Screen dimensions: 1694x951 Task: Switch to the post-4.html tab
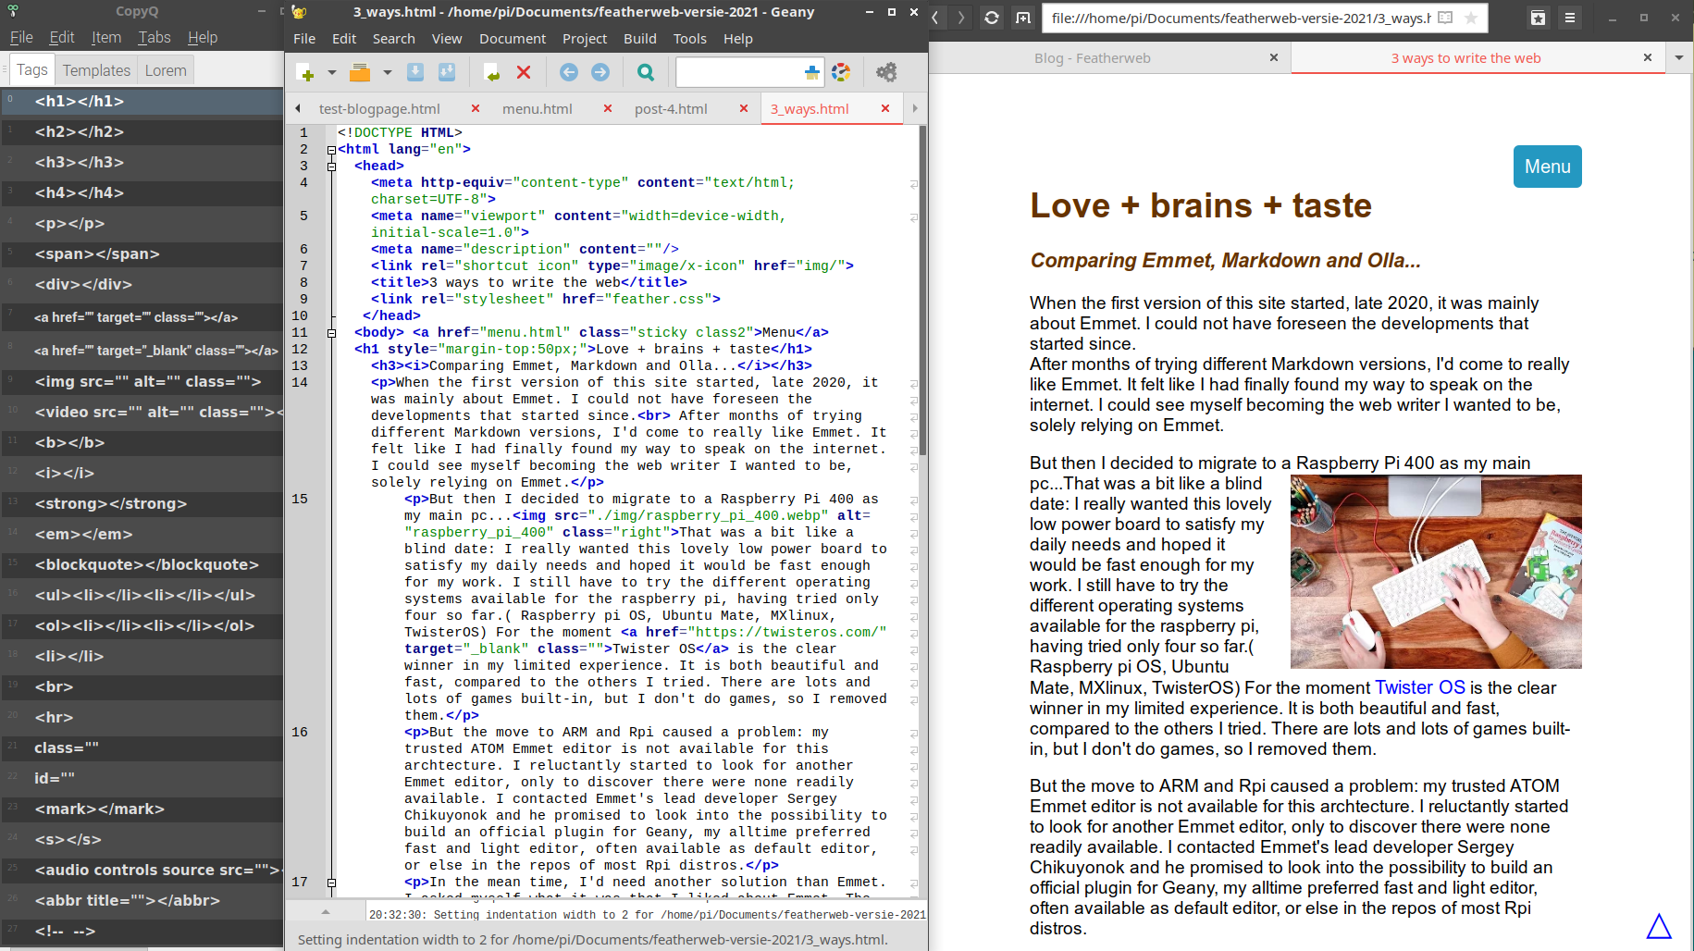pos(671,109)
